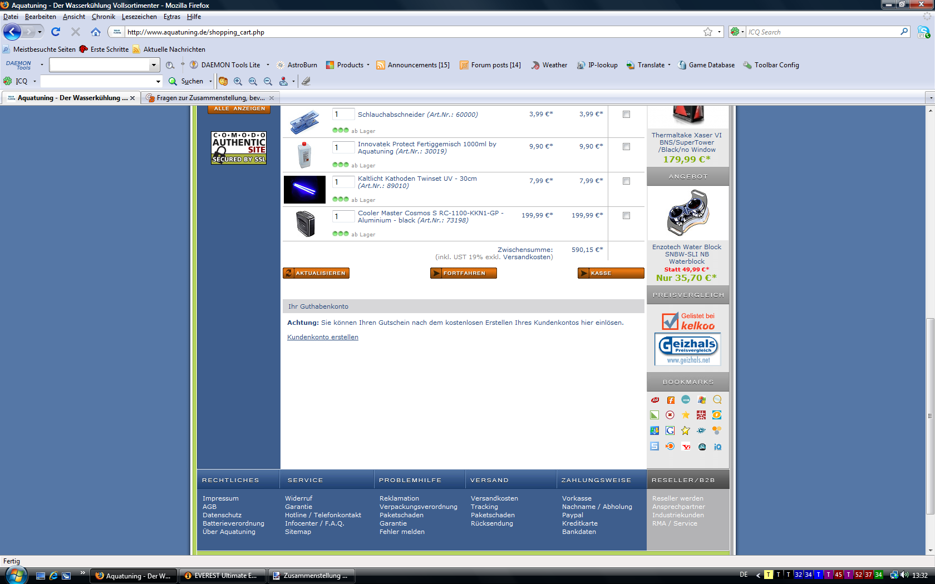
Task: Open the DAEMON Tools search combo dropdown
Action: pos(154,65)
